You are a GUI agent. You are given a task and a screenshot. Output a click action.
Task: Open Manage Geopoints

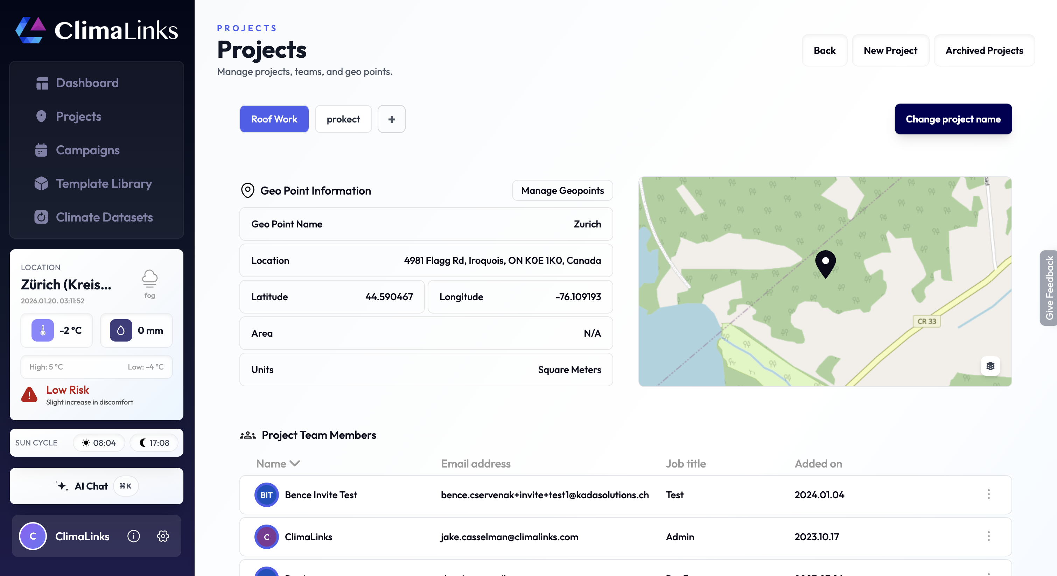[x=562, y=190]
